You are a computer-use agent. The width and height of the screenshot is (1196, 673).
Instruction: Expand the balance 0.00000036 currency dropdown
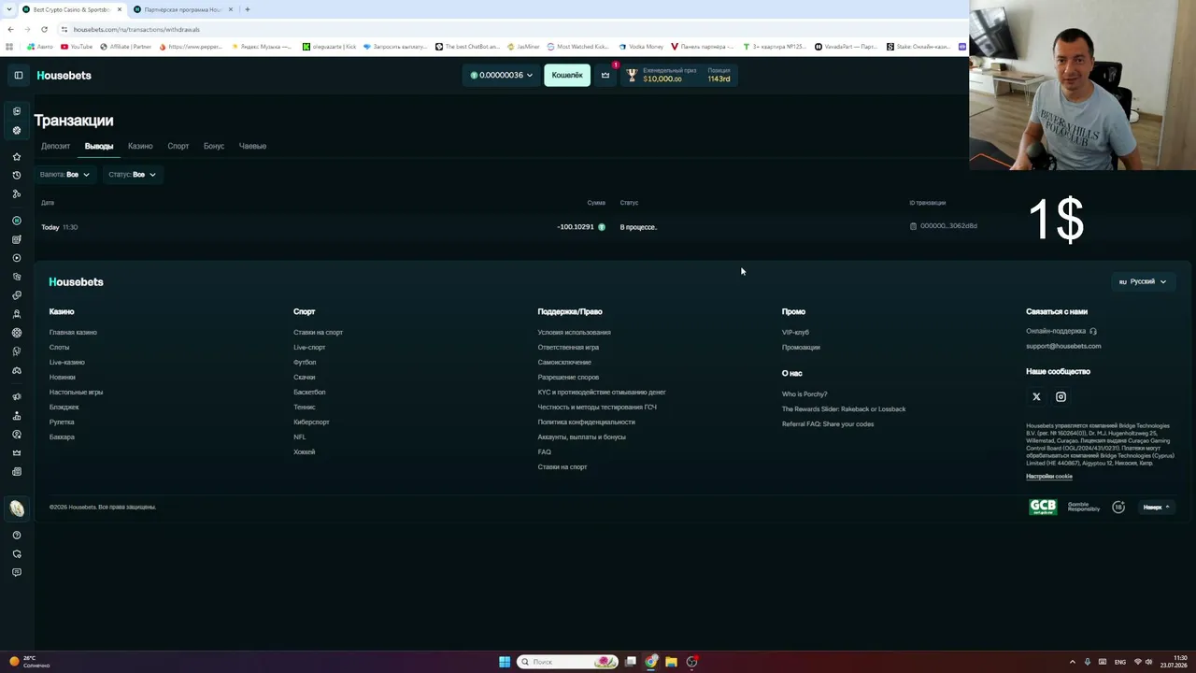coord(502,75)
